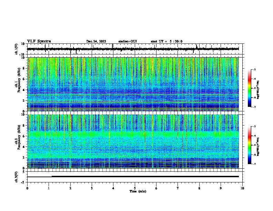The image size is (273, 211).
Task: Click the time axis tick label '10'
Action: point(242,188)
